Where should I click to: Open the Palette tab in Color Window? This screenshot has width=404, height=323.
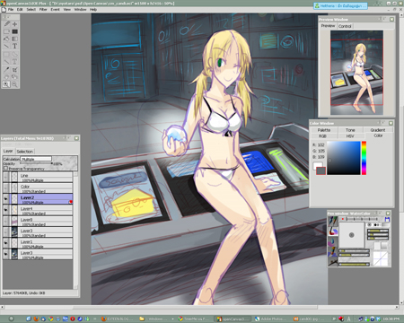(x=324, y=130)
